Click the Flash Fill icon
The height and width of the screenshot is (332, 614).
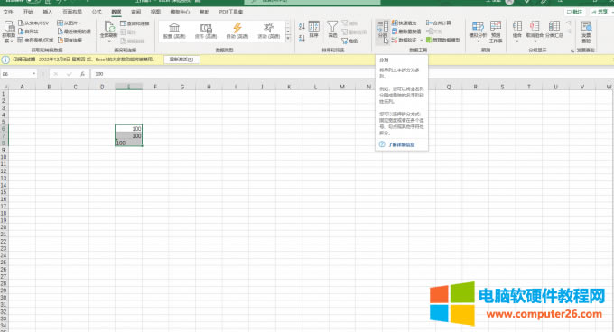(395, 23)
